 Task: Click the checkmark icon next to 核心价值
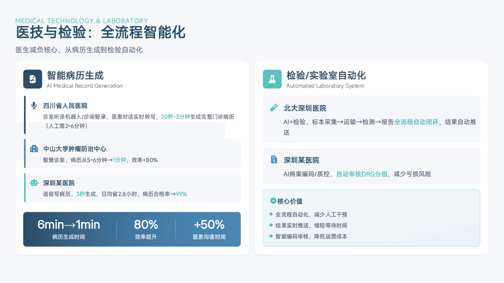(x=273, y=201)
